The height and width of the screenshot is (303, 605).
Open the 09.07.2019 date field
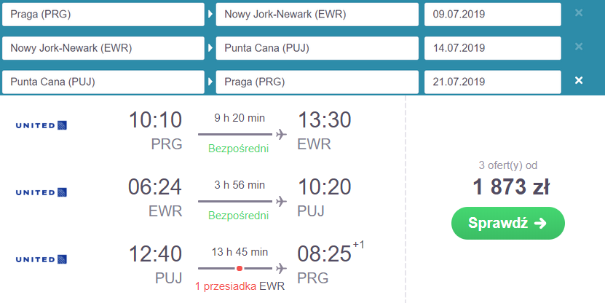coord(492,14)
